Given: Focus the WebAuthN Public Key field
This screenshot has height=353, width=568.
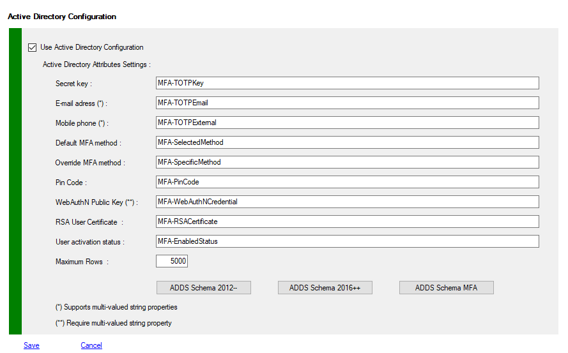Looking at the screenshot, I should (347, 202).
